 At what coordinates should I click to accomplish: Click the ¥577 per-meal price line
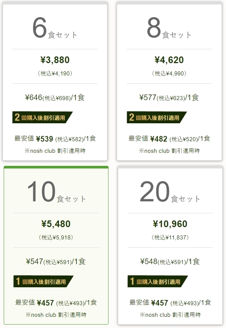[169, 98]
